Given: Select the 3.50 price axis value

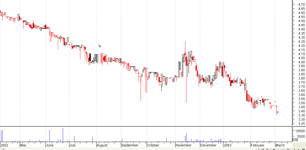Looking at the screenshot, I should (302, 103).
